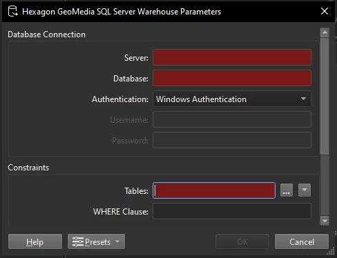Click the Server input field
The width and height of the screenshot is (337, 258).
(x=232, y=57)
